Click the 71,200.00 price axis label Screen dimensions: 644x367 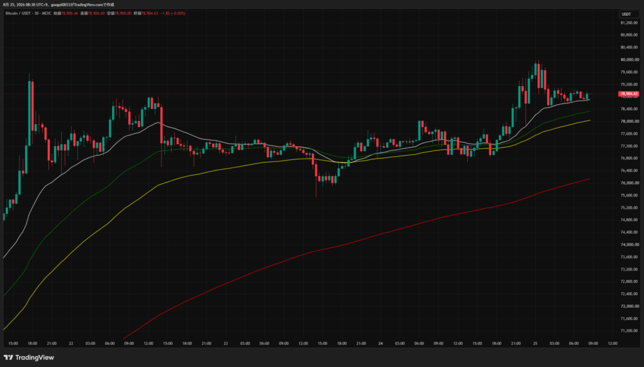click(629, 331)
